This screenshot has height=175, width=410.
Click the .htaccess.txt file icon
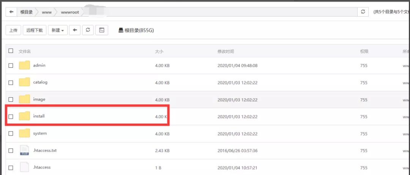click(24, 150)
